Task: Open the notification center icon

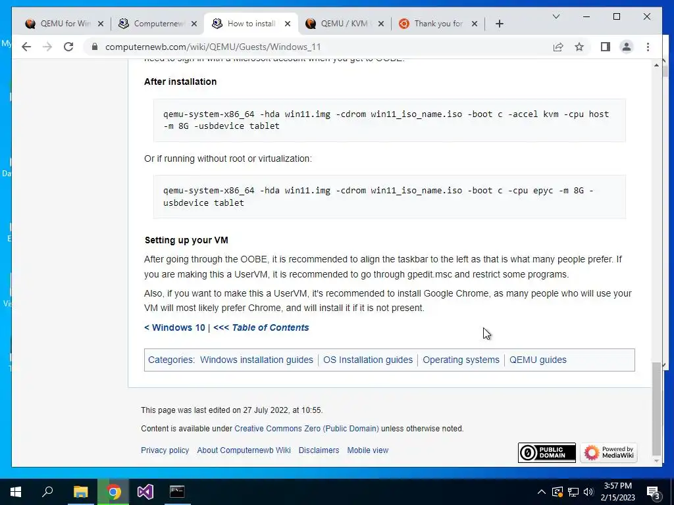Action: [x=654, y=492]
